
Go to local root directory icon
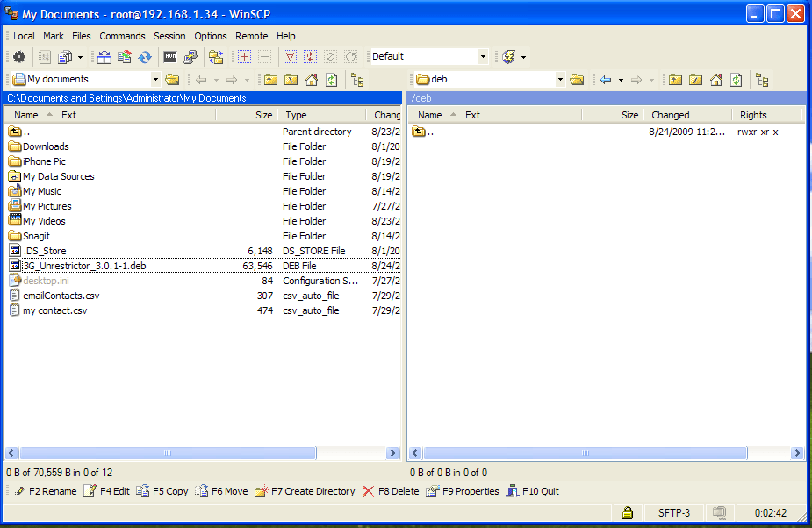[291, 80]
